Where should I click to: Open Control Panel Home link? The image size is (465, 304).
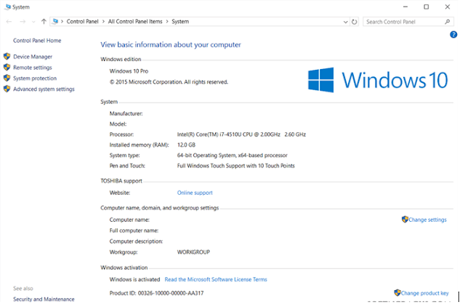37,41
